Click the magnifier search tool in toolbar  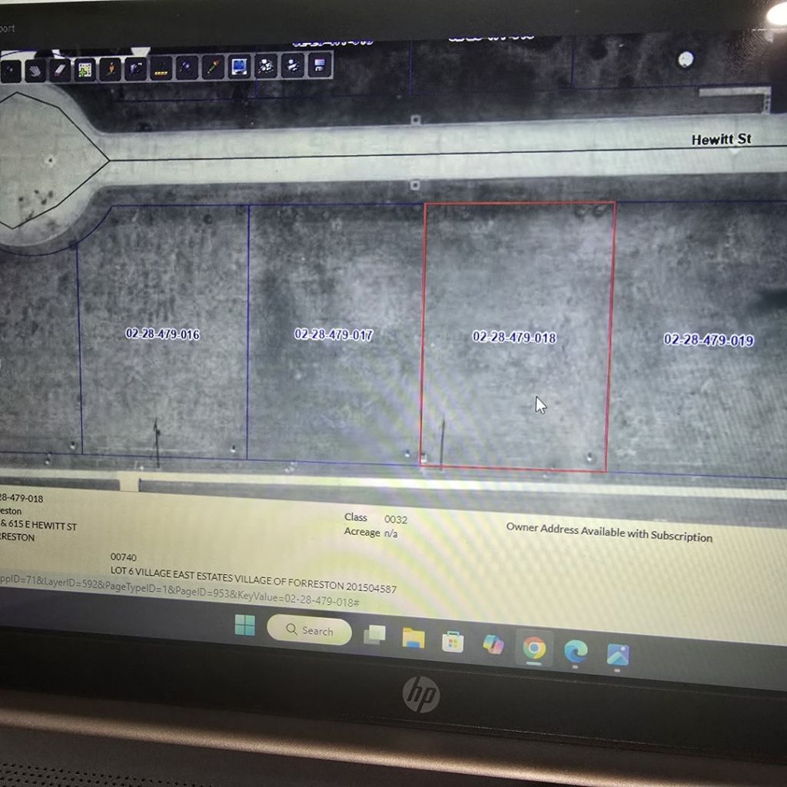187,68
